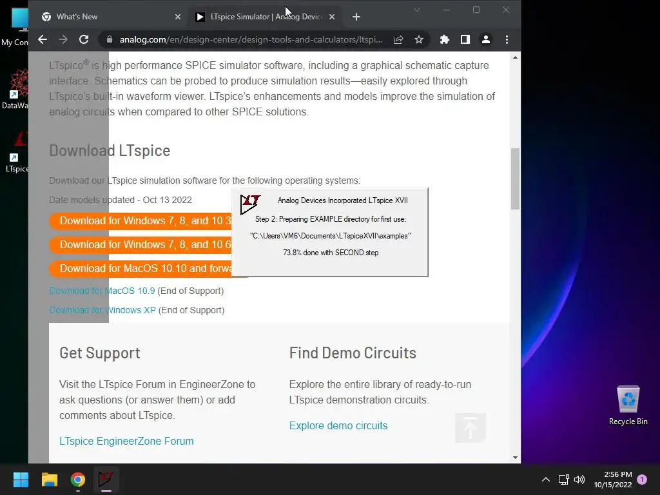This screenshot has height=495, width=660.
Task: Close the LTspice Simulator tab
Action: [x=332, y=17]
